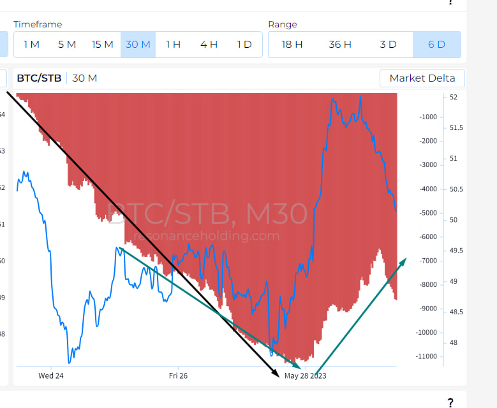Click the -5000 delta axis value
Image resolution: width=497 pixels, height=408 pixels.
pyautogui.click(x=428, y=213)
